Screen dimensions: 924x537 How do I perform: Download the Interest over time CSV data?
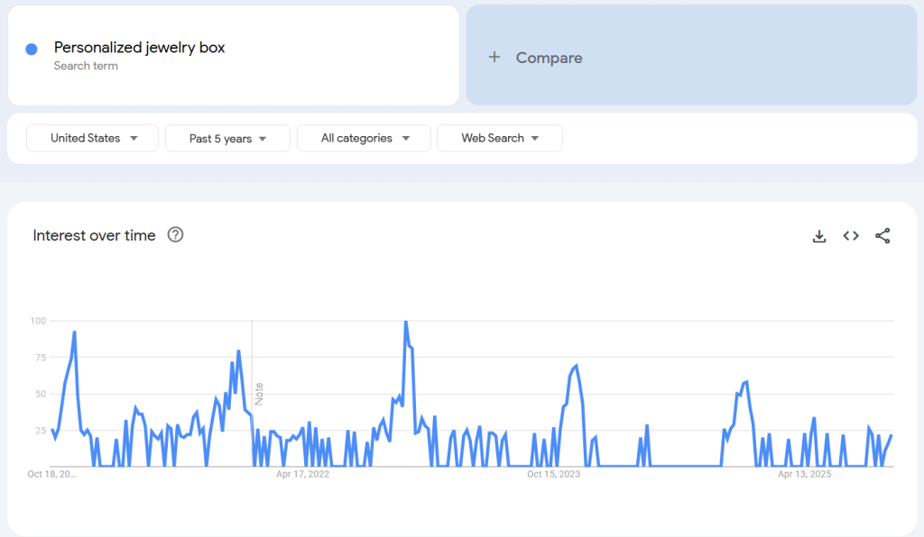point(819,235)
